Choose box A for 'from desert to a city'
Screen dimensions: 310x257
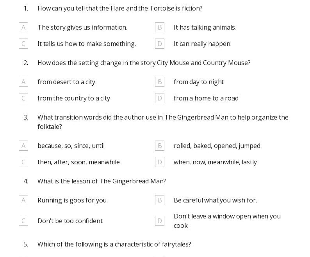[23, 82]
